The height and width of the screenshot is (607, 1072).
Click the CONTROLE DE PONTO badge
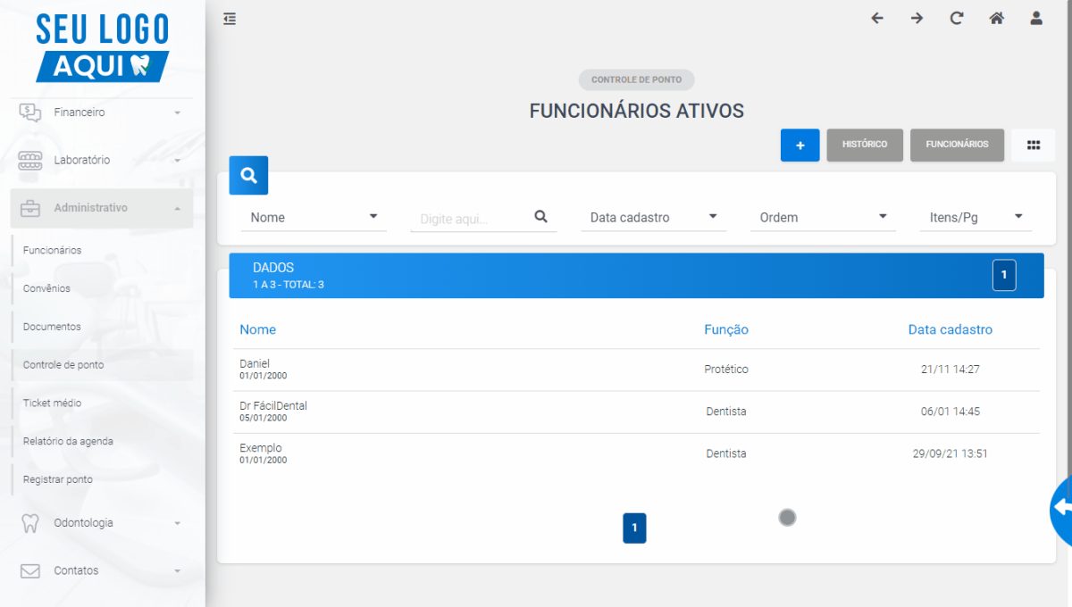click(636, 79)
